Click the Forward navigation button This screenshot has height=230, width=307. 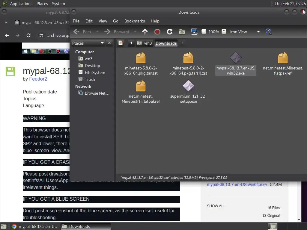pyautogui.click(x=117, y=32)
